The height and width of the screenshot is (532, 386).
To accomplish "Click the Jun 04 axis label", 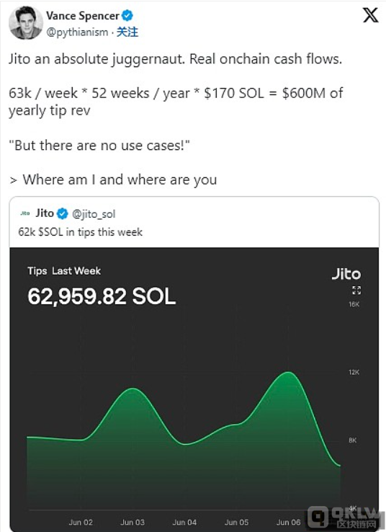I will [184, 522].
